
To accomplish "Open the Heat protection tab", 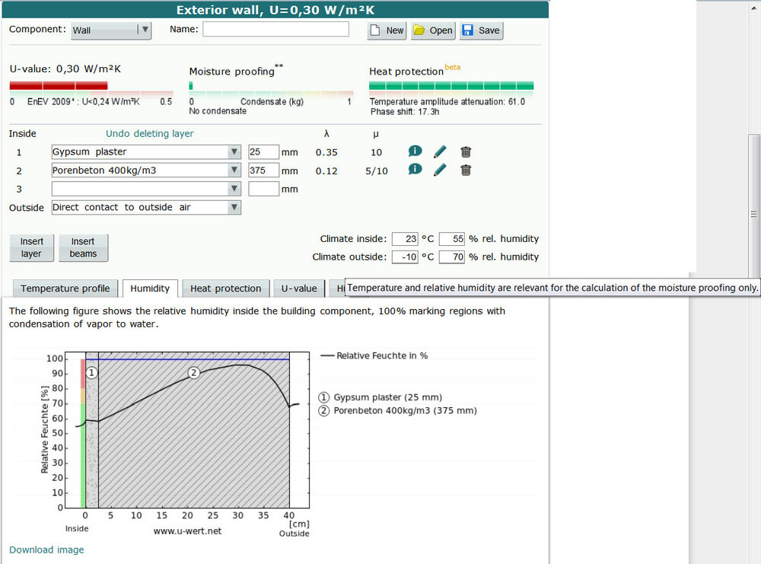I will [225, 288].
